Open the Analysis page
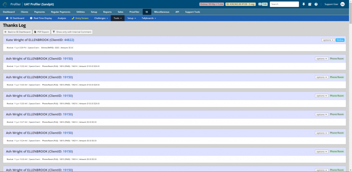 click(x=62, y=18)
